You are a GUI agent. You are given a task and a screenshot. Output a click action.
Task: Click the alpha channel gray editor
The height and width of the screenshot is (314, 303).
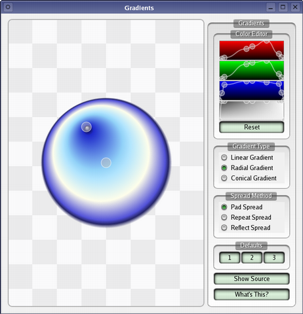pyautogui.click(x=252, y=111)
